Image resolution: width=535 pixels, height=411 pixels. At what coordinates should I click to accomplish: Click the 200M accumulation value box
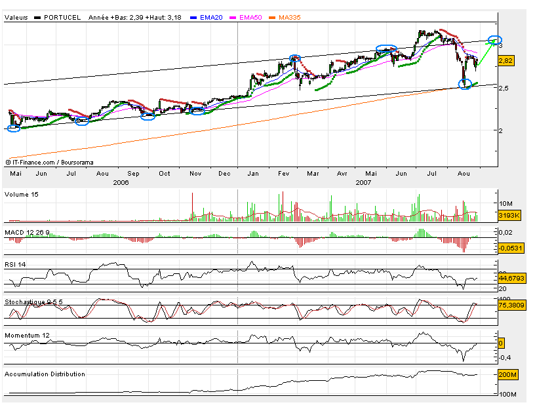click(x=507, y=374)
